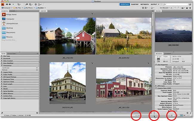View content as list
Viewport: 194px width, 121px height.
pyautogui.click(x=188, y=115)
